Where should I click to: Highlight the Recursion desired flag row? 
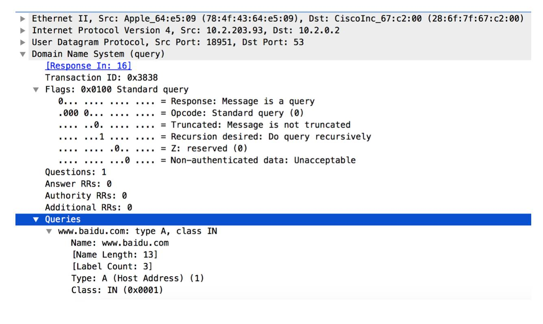pyautogui.click(x=214, y=136)
